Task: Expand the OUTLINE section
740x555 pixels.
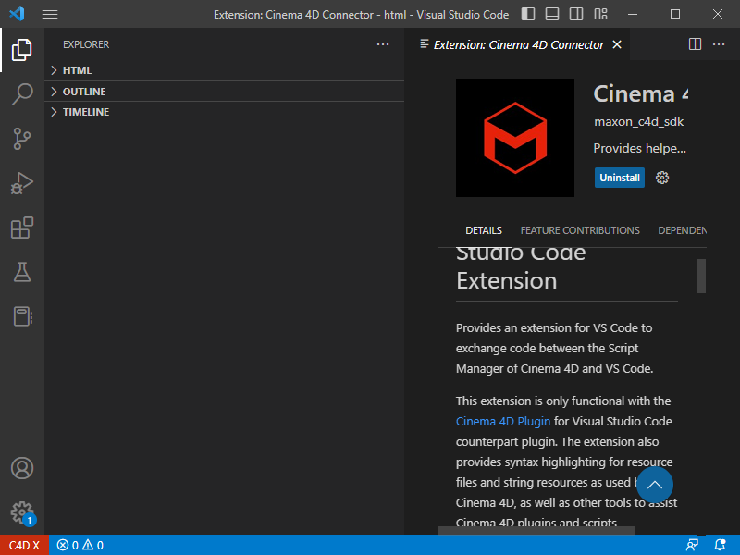Action: coord(83,92)
